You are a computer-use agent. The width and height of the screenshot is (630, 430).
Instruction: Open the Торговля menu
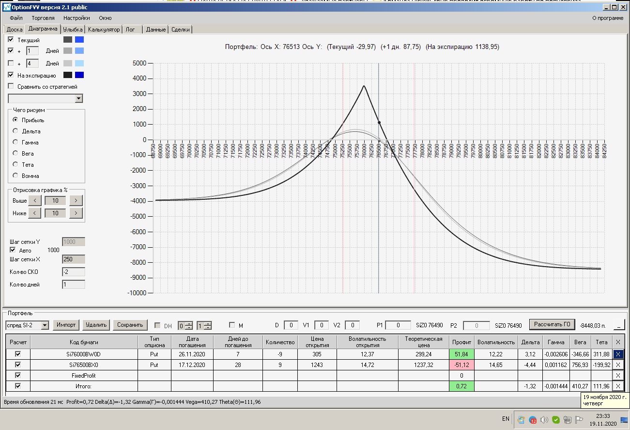click(x=43, y=18)
